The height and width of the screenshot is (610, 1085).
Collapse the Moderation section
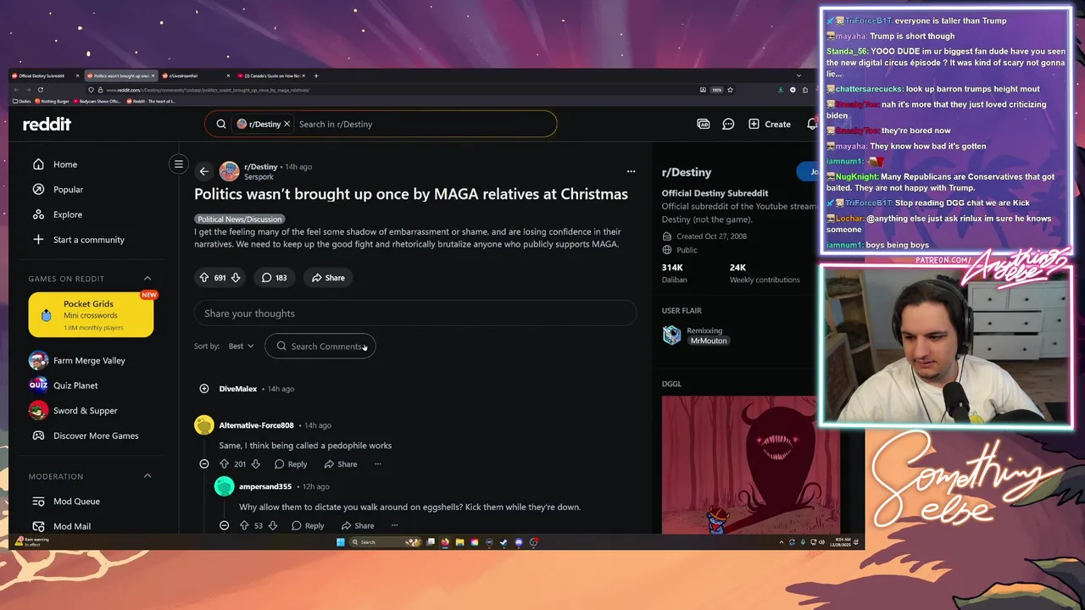point(147,476)
